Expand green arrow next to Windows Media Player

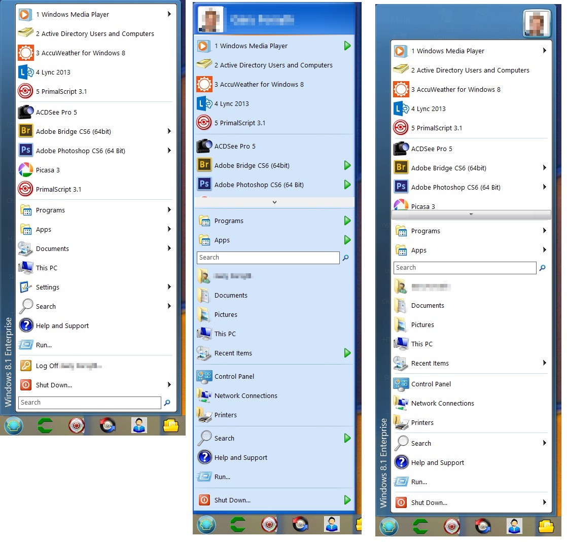point(347,46)
